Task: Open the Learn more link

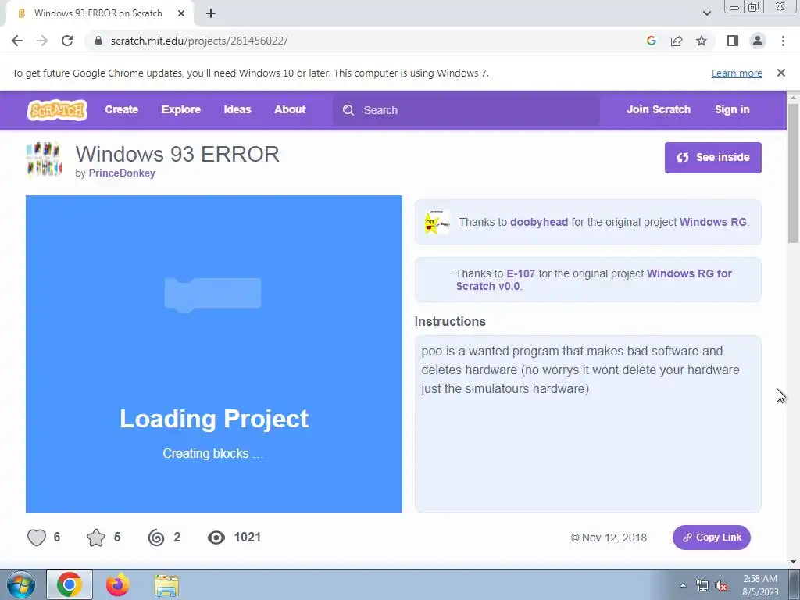Action: point(737,73)
